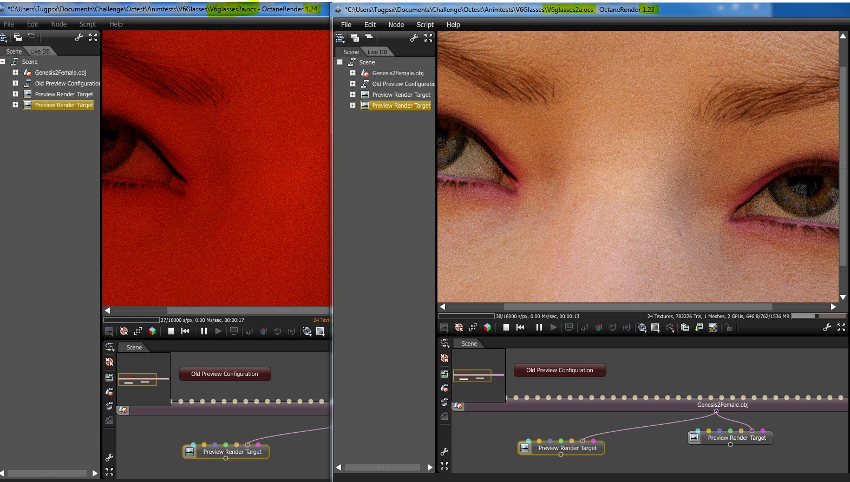Image resolution: width=850 pixels, height=482 pixels.
Task: Expand Old Preview Configuration in the 1.23 outliner
Action: [x=352, y=84]
